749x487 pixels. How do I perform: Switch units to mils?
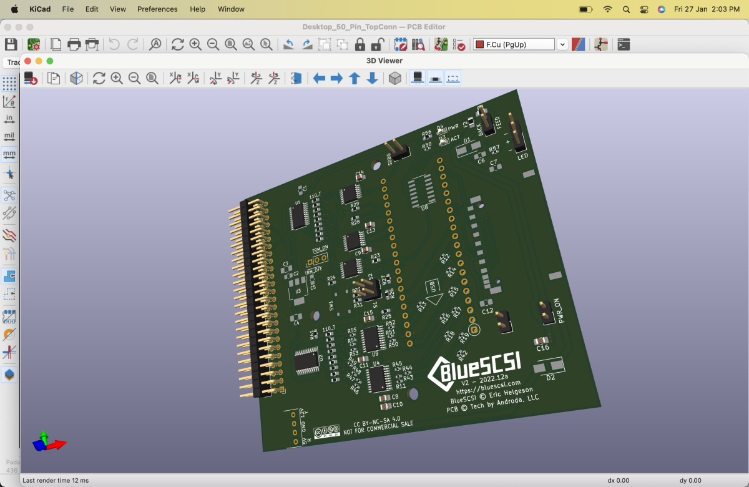click(x=9, y=136)
